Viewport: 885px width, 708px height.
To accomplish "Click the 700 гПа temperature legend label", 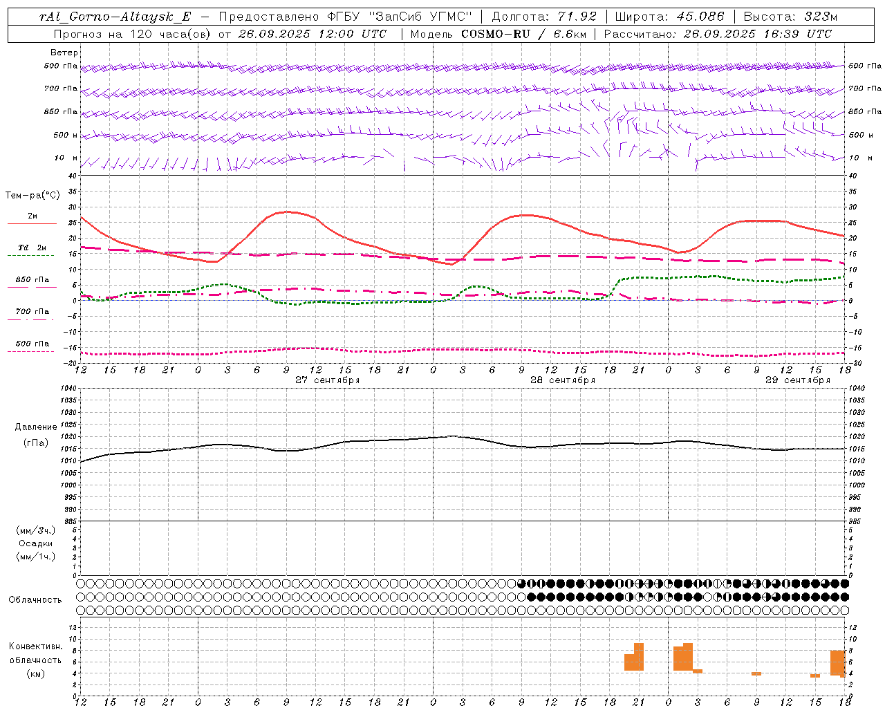I will (x=32, y=312).
